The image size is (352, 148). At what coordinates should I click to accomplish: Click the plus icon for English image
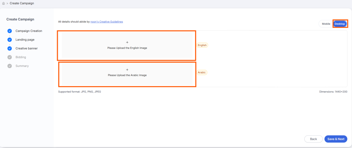point(127,42)
